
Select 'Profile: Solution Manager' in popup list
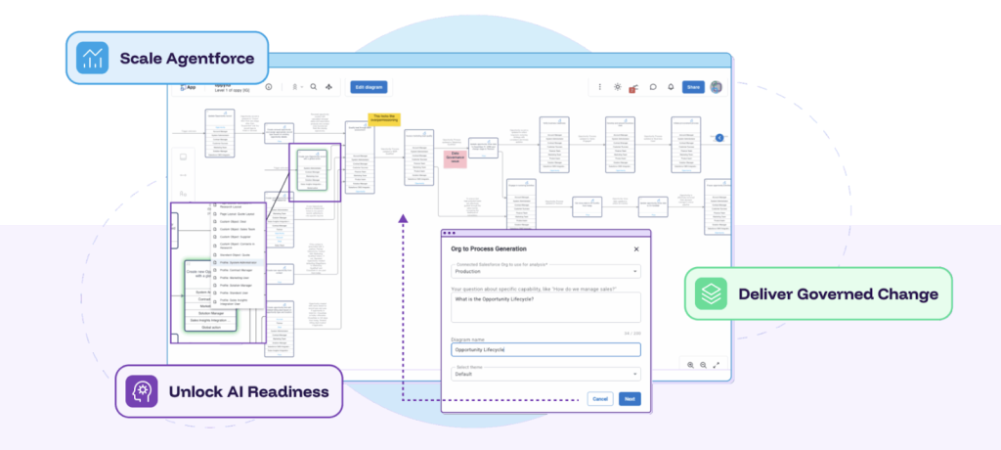tap(238, 286)
